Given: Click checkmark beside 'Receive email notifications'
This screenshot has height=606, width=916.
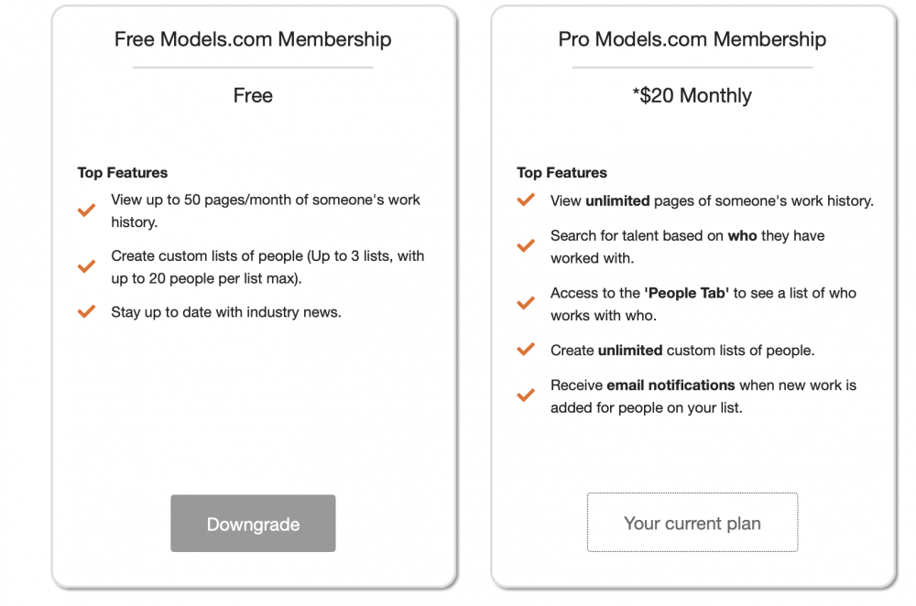Looking at the screenshot, I should tap(526, 395).
